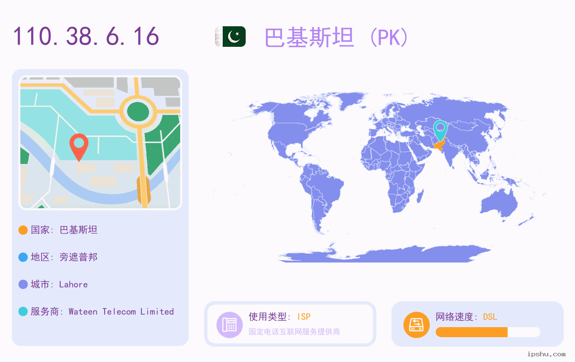
Task: Click the teal location pin on the world map
Action: [440, 130]
